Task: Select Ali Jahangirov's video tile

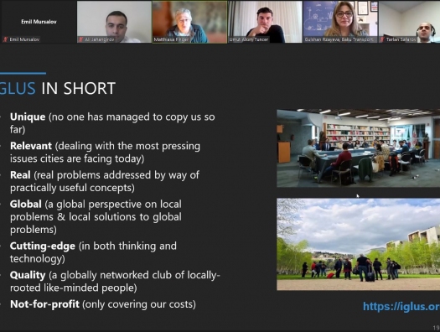Action: pyautogui.click(x=114, y=22)
